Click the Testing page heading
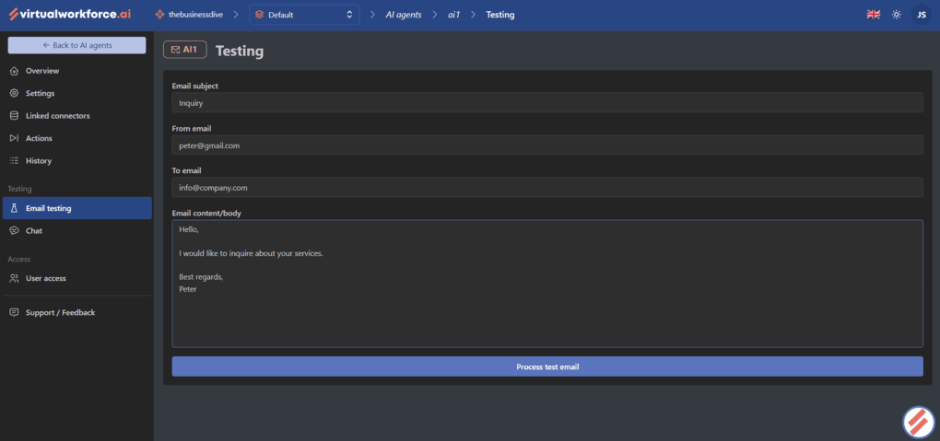 tap(240, 51)
